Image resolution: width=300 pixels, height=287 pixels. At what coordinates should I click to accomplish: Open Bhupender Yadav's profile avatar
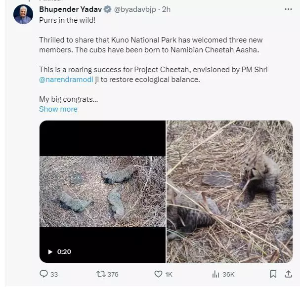(x=23, y=14)
